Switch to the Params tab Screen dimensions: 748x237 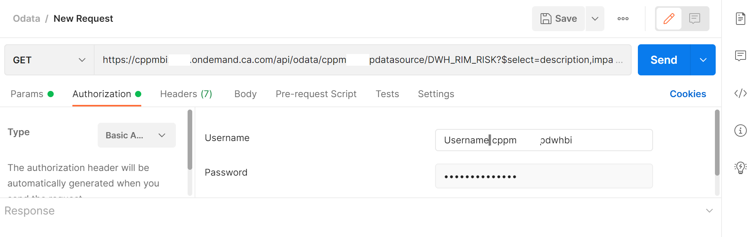(27, 94)
